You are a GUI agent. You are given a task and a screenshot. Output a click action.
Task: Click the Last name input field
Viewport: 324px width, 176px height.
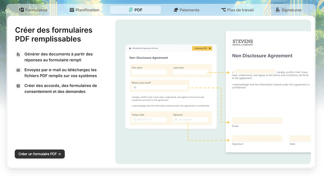(190, 72)
